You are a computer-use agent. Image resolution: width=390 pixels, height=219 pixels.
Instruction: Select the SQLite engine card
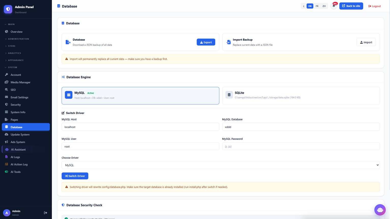pos(301,96)
